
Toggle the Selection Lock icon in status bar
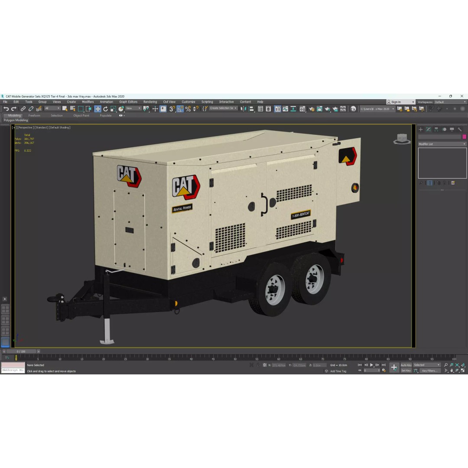258,365
